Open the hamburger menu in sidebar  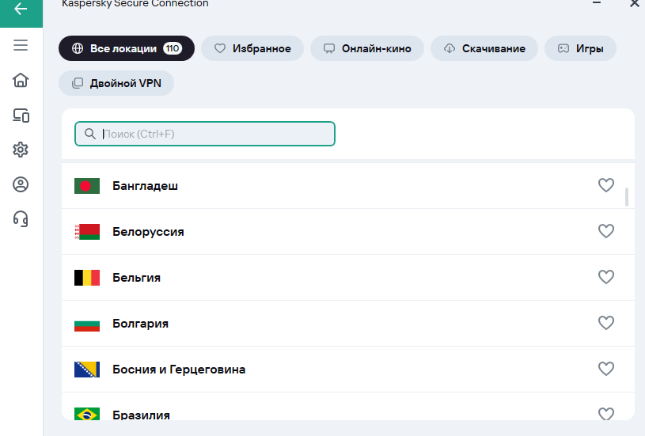tap(21, 45)
